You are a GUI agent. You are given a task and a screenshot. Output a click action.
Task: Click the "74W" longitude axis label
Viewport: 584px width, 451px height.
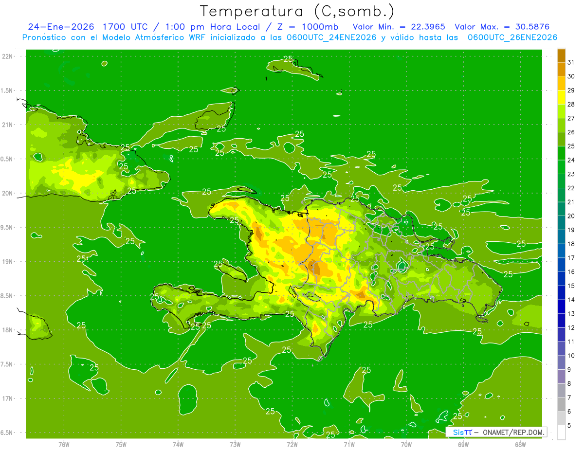178,444
